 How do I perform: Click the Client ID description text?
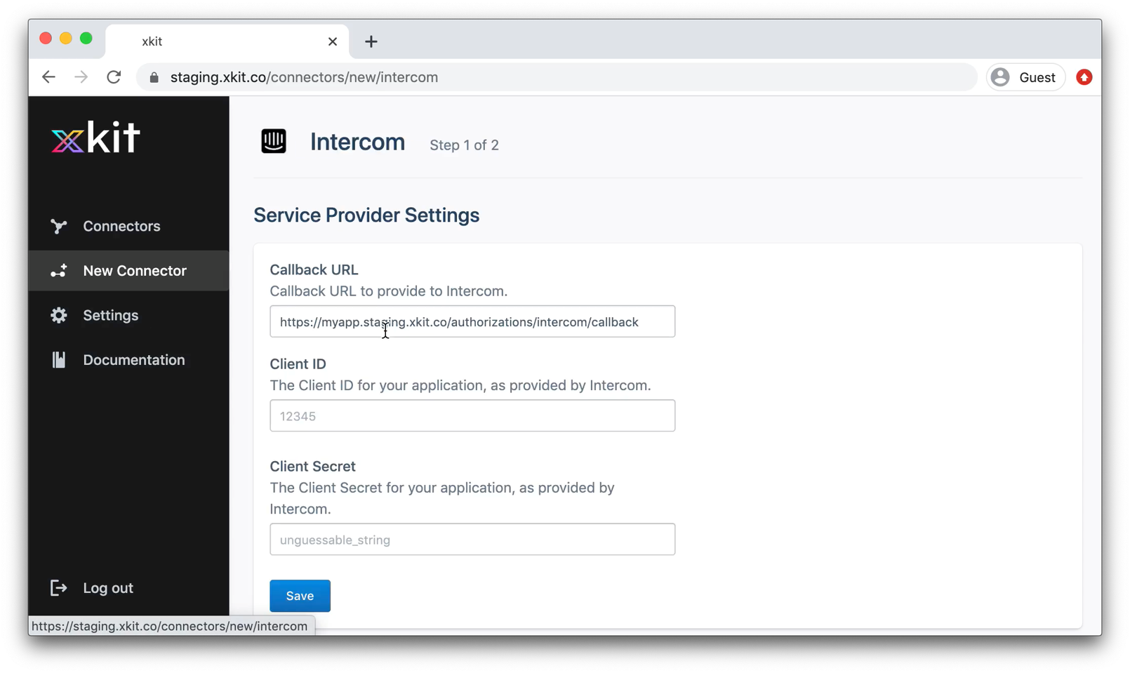click(460, 385)
